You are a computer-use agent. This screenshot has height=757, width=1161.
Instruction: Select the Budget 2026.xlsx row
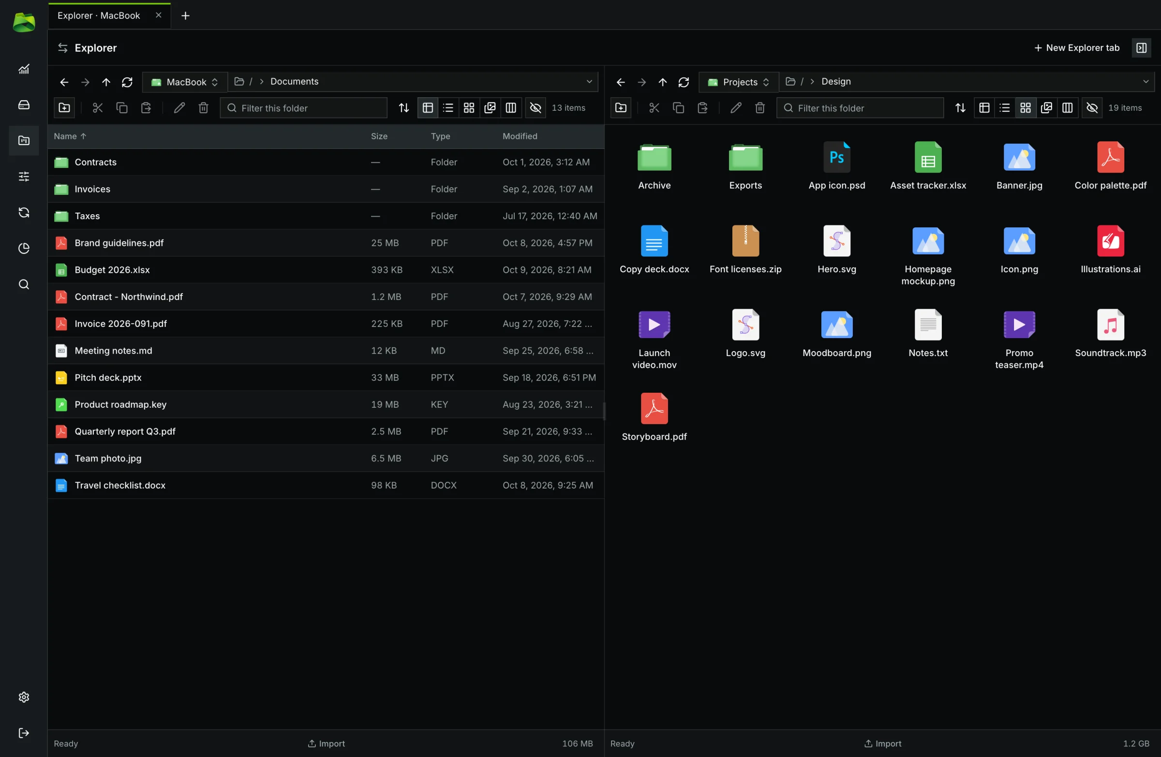pos(327,270)
